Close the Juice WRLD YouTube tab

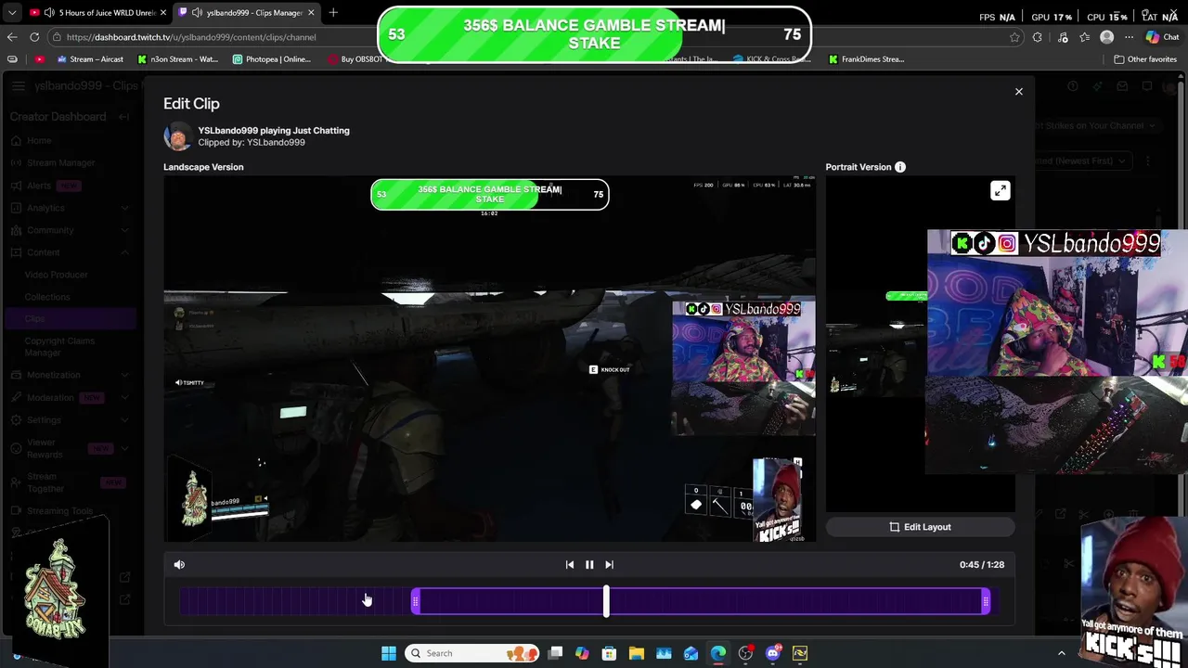[163, 13]
